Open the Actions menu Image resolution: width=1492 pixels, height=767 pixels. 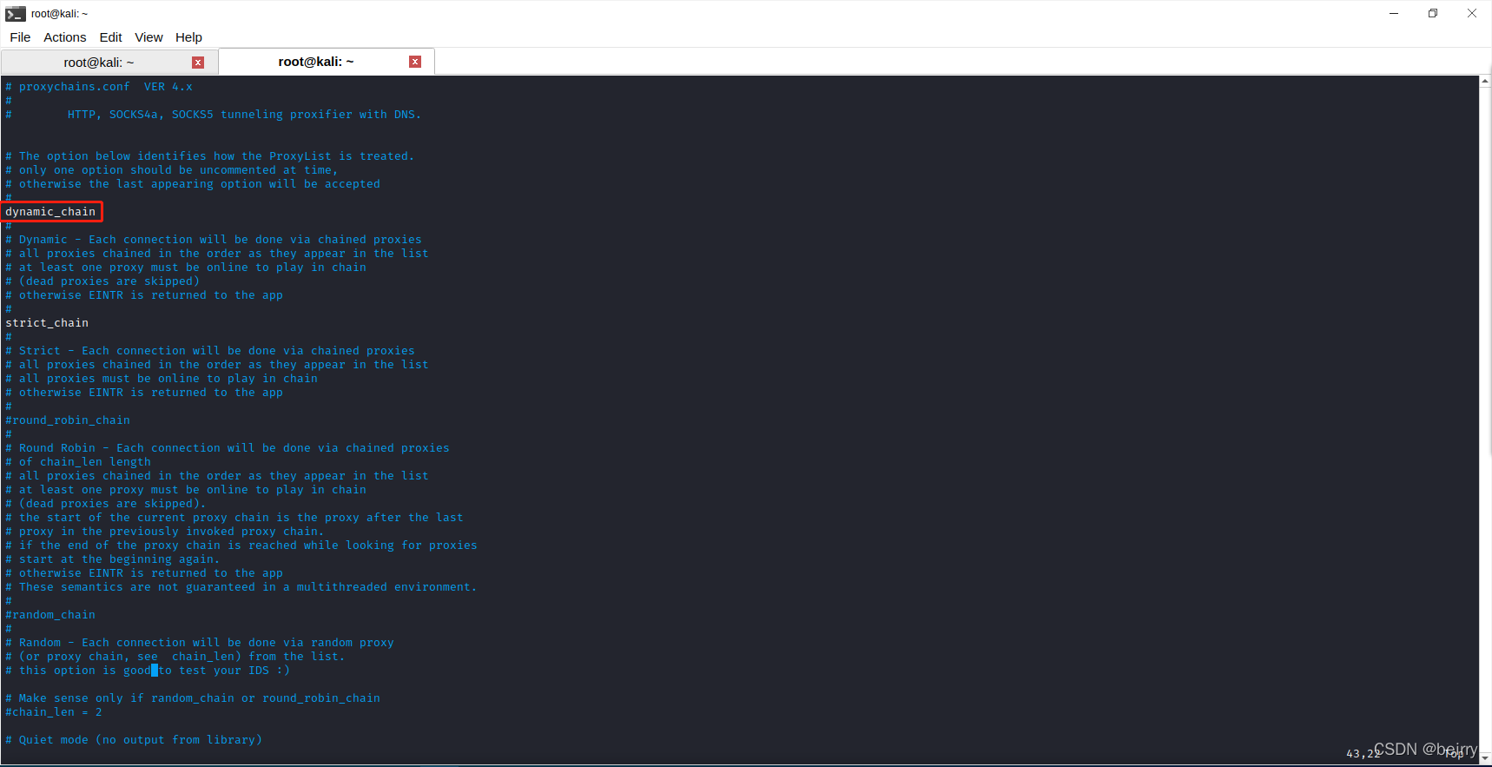click(65, 37)
